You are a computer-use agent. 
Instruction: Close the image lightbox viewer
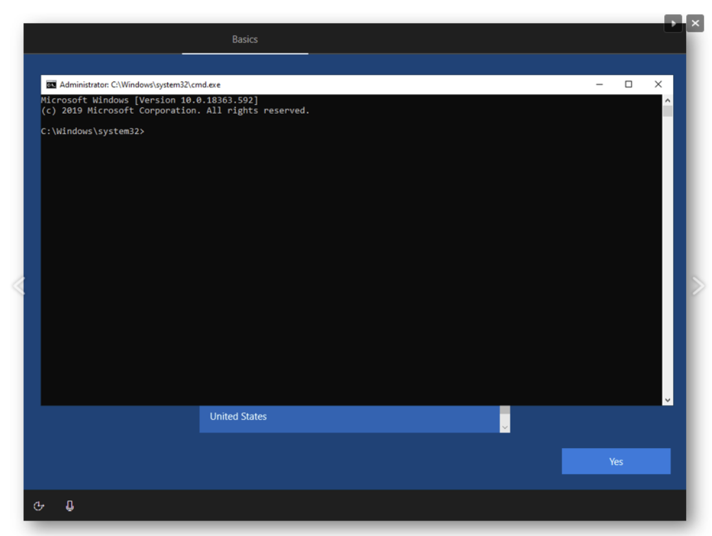(695, 24)
